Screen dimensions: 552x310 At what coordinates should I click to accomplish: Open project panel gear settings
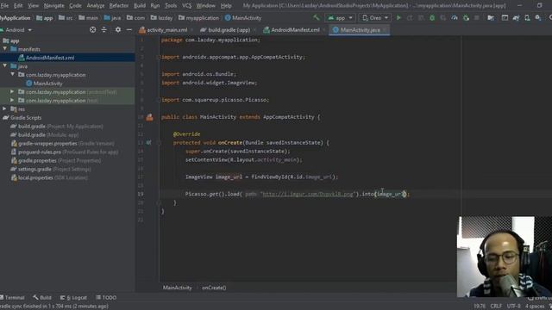pyautogui.click(x=118, y=30)
